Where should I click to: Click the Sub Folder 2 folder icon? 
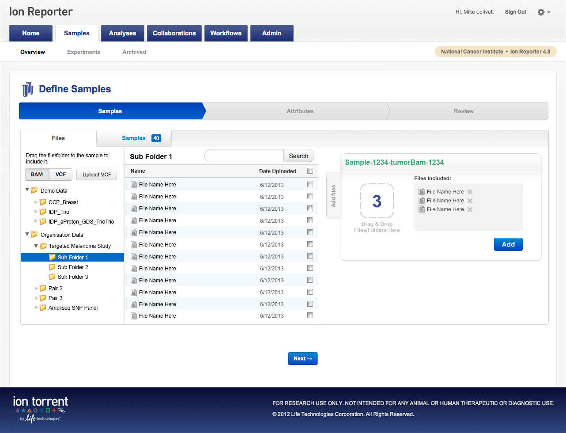tap(52, 267)
